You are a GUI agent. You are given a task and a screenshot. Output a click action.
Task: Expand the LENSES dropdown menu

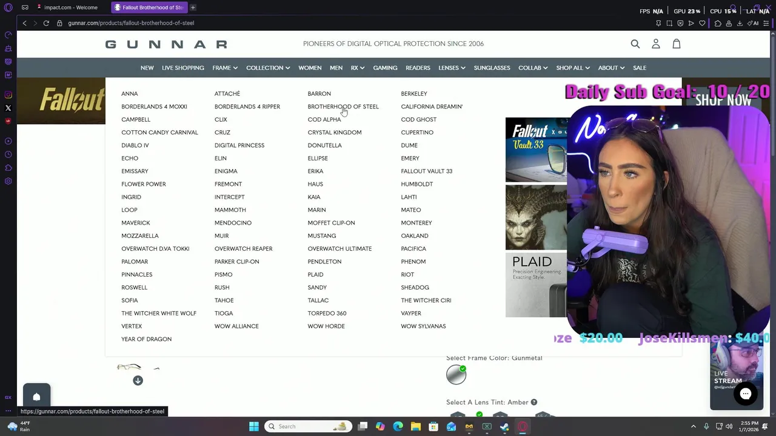pyautogui.click(x=452, y=68)
